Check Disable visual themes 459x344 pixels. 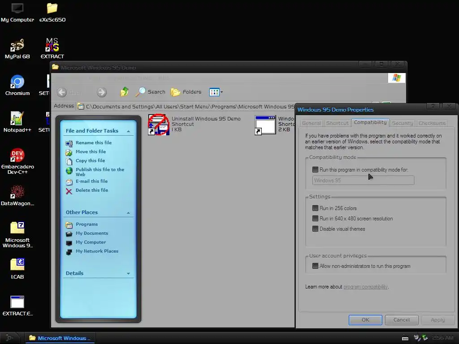coord(315,229)
